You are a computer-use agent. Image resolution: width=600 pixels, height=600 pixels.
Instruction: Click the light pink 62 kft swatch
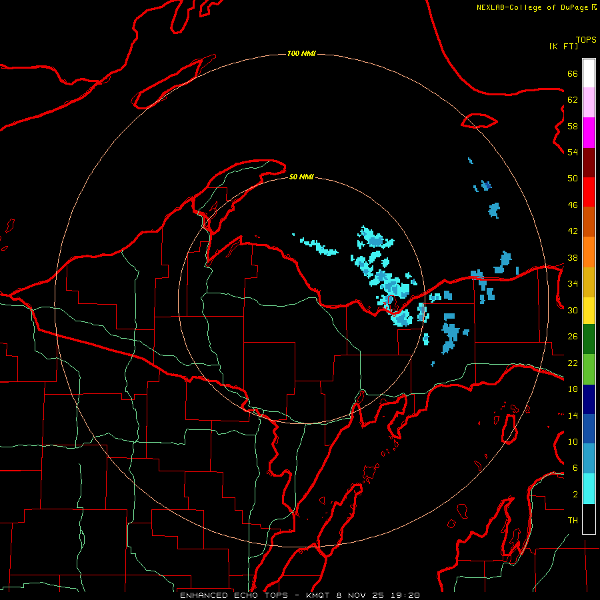pyautogui.click(x=589, y=103)
